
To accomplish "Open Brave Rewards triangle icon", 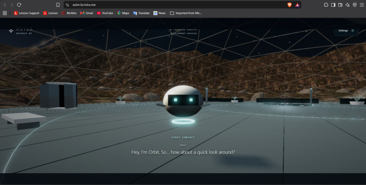I will 297,5.
